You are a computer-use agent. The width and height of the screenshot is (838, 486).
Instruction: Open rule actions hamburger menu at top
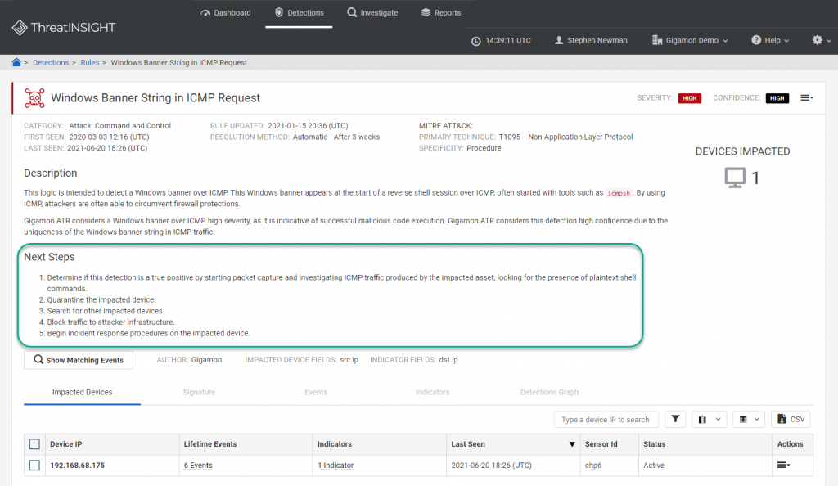[806, 97]
